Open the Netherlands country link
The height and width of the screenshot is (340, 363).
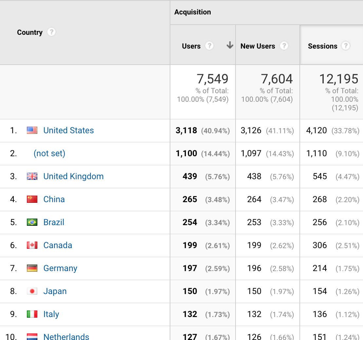[x=66, y=336]
